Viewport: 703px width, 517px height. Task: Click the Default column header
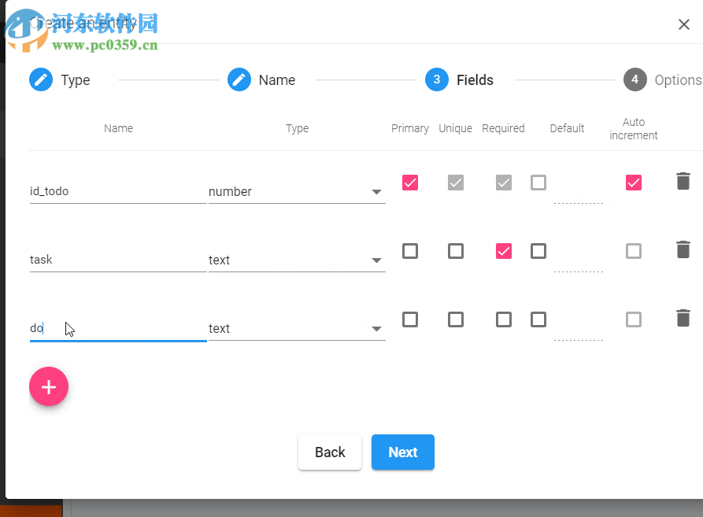(567, 128)
